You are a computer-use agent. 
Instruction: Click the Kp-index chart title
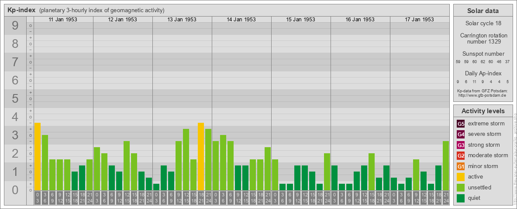[x=21, y=10]
